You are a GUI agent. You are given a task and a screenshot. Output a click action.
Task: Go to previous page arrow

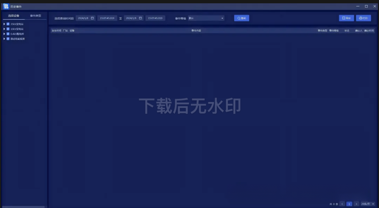click(342, 204)
